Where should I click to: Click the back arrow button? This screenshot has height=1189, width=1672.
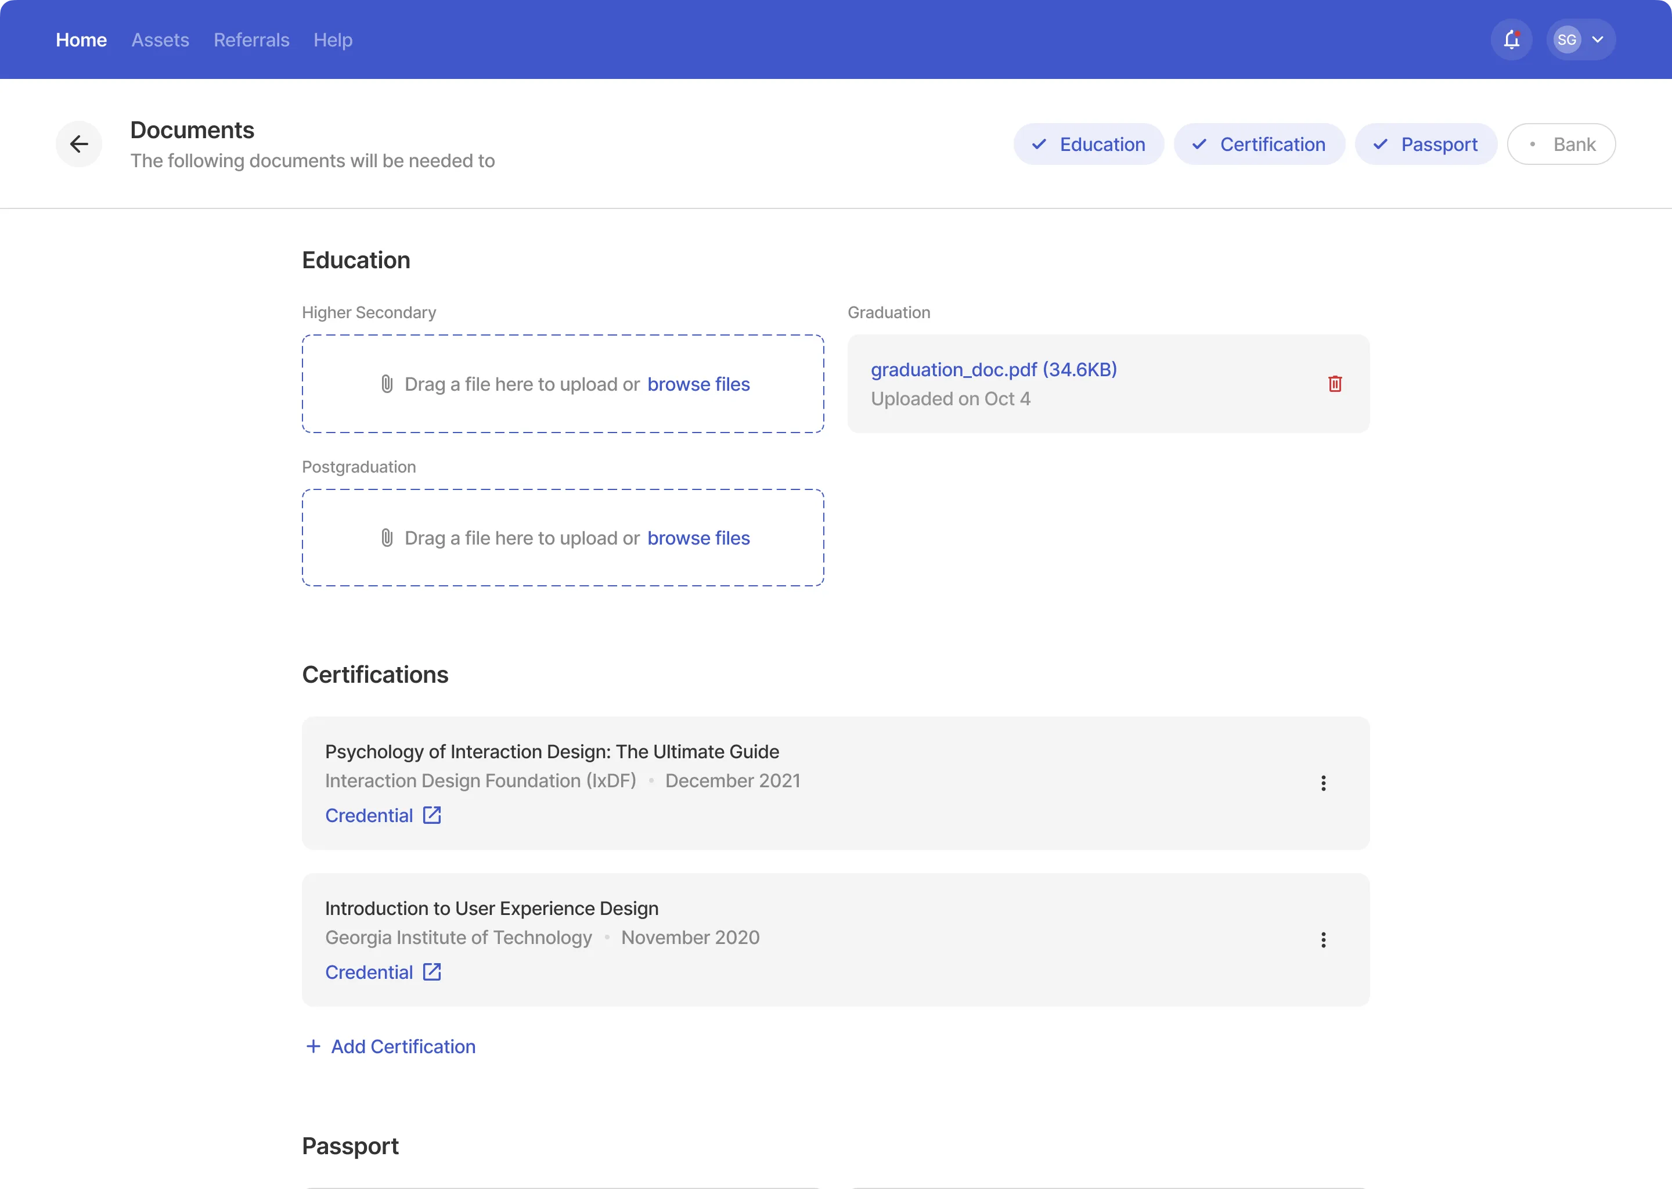point(79,144)
